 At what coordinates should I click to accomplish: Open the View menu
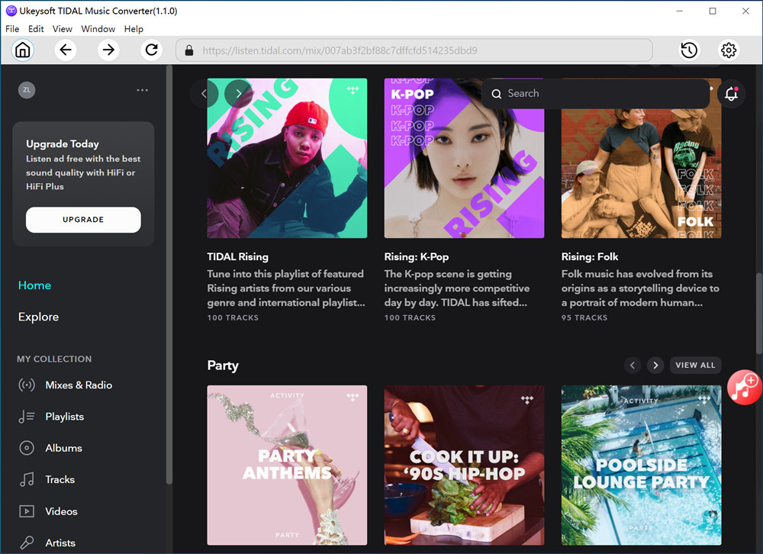tap(63, 29)
